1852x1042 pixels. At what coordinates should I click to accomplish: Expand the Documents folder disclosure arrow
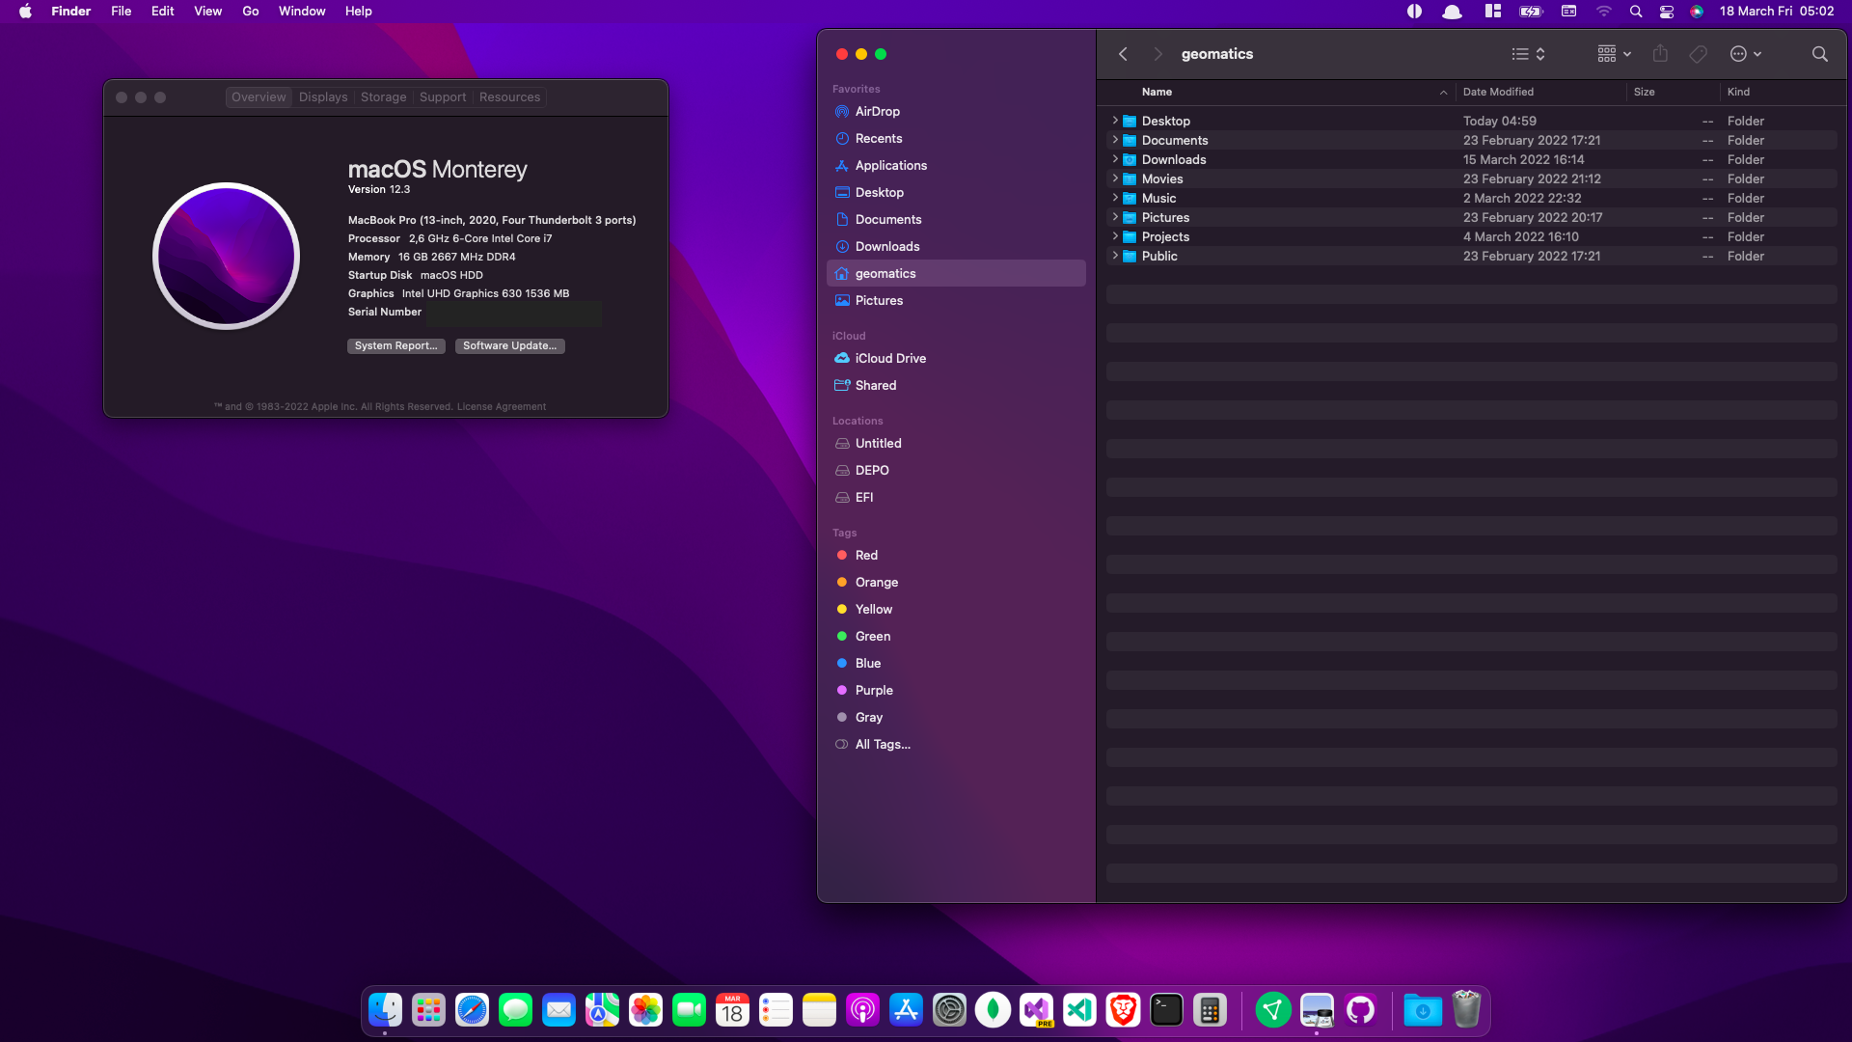coord(1115,141)
